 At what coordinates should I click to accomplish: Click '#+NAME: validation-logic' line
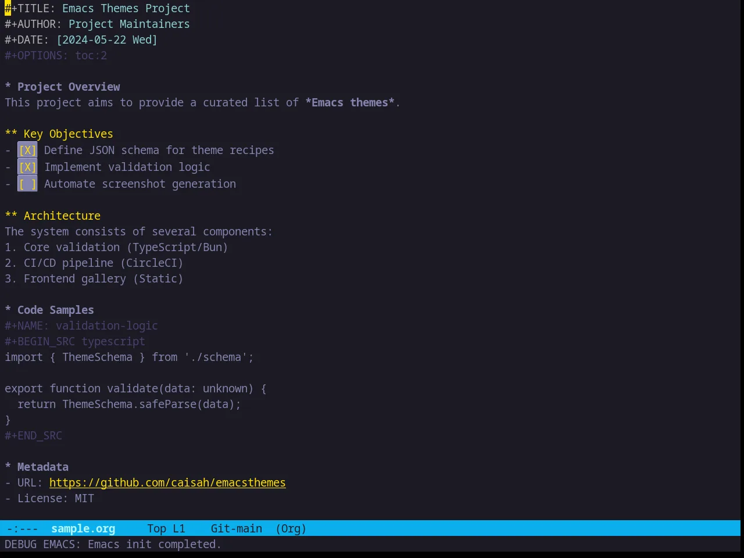coord(81,326)
